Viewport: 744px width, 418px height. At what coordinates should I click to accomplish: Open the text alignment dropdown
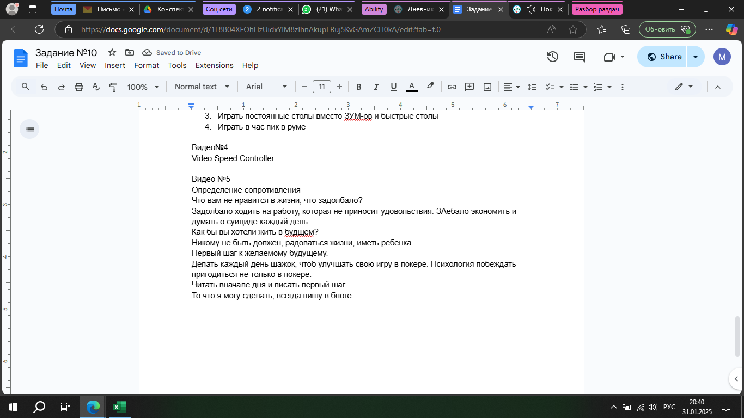(511, 87)
